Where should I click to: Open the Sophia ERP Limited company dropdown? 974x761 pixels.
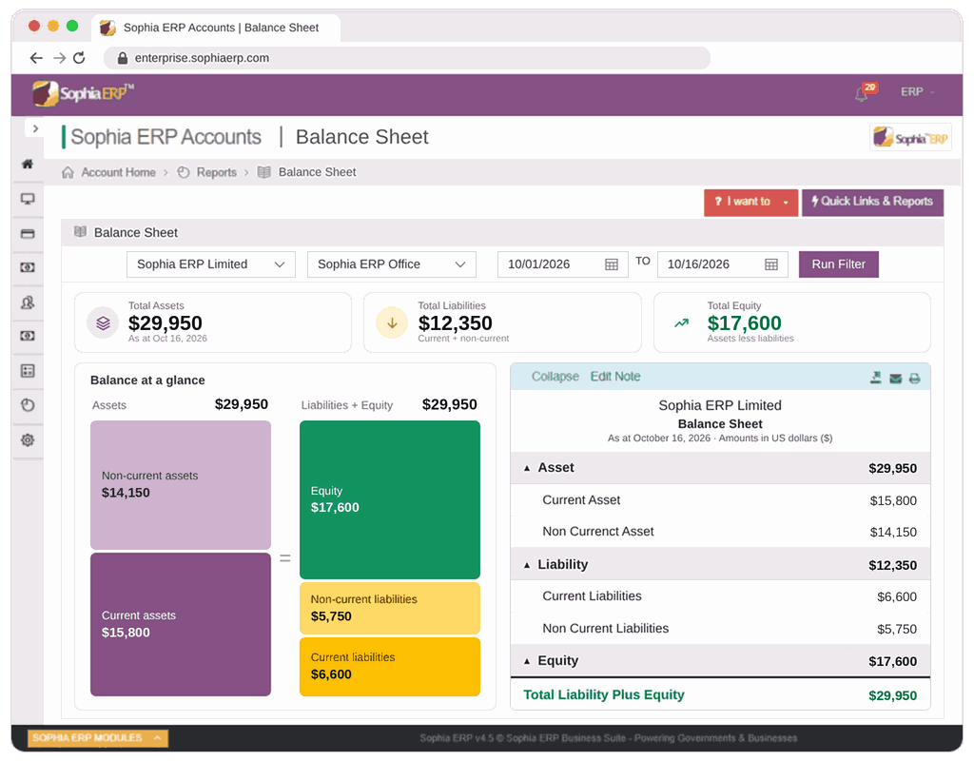point(210,264)
